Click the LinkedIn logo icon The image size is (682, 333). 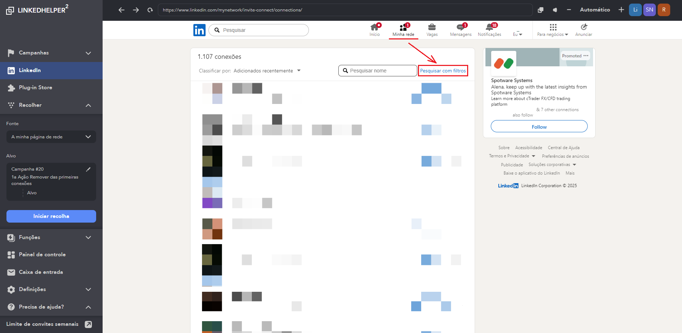coord(199,30)
